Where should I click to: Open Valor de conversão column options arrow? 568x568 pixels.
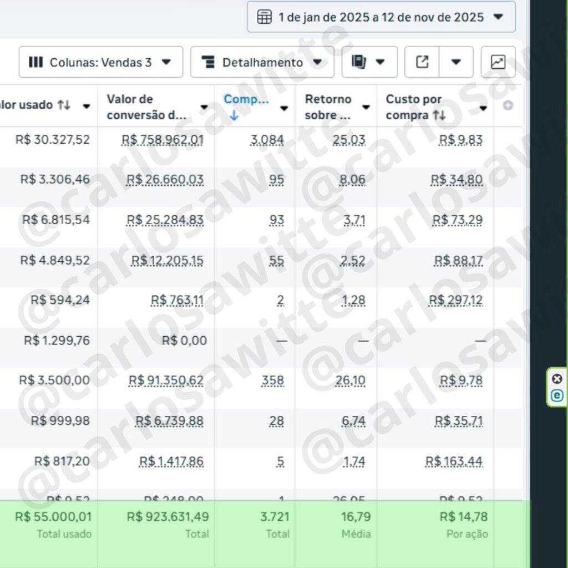point(204,107)
